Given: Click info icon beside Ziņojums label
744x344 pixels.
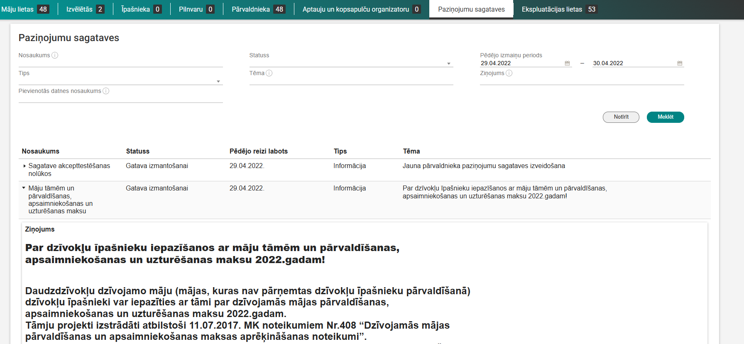Looking at the screenshot, I should click(x=509, y=73).
